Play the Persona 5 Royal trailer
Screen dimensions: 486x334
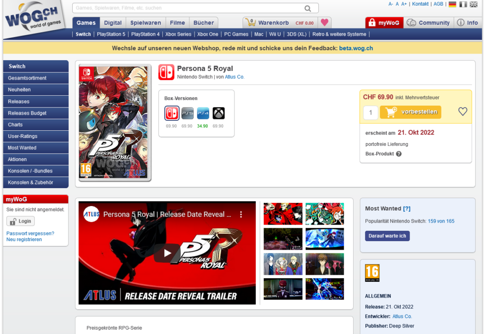click(167, 253)
